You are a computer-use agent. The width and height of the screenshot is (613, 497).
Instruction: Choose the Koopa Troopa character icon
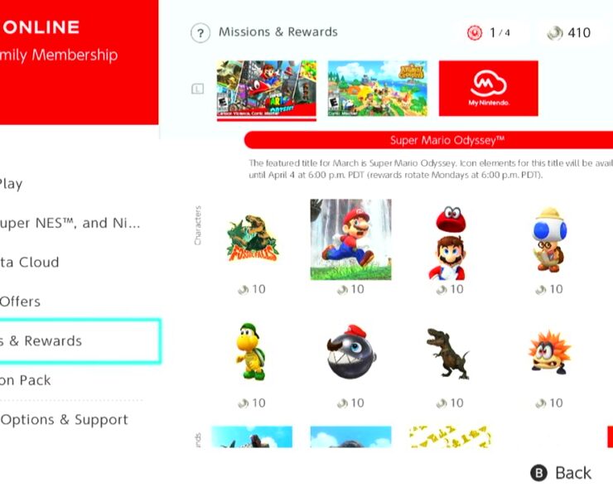click(251, 351)
